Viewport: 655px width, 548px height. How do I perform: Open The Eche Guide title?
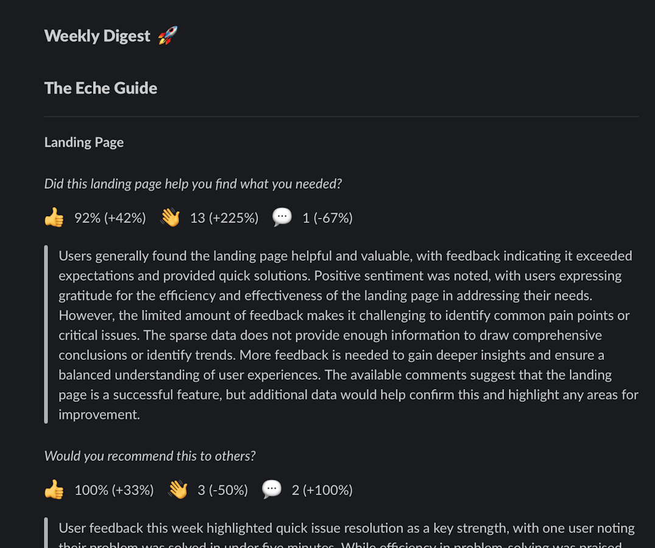click(x=100, y=88)
